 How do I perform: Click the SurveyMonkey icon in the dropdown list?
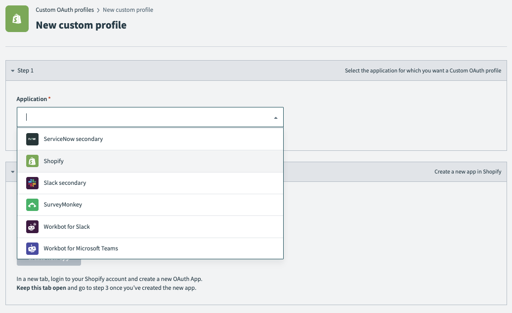click(32, 205)
